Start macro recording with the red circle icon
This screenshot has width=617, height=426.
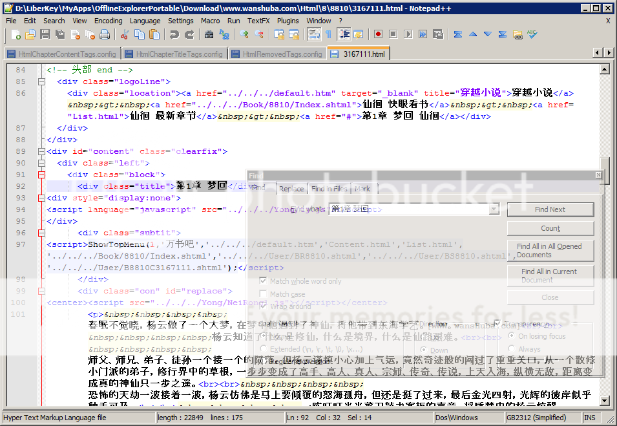click(x=378, y=34)
